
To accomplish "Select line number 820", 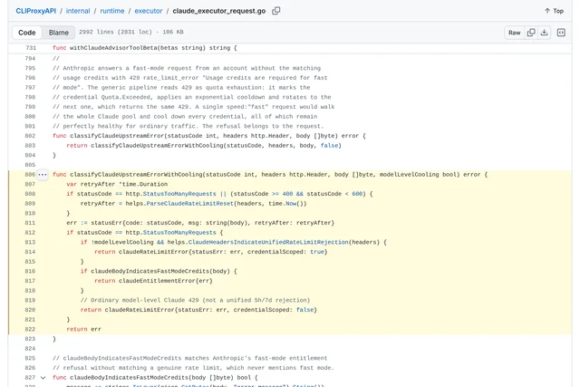I will (x=30, y=310).
